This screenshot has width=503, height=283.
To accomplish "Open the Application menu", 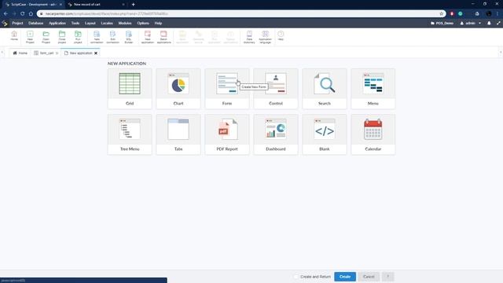I will coord(57,23).
